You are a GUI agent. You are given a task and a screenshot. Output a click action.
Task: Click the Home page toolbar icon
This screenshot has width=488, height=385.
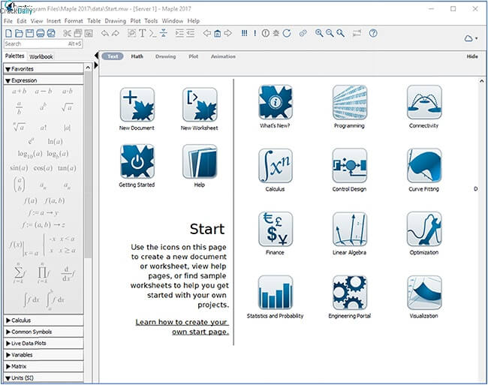(218, 33)
